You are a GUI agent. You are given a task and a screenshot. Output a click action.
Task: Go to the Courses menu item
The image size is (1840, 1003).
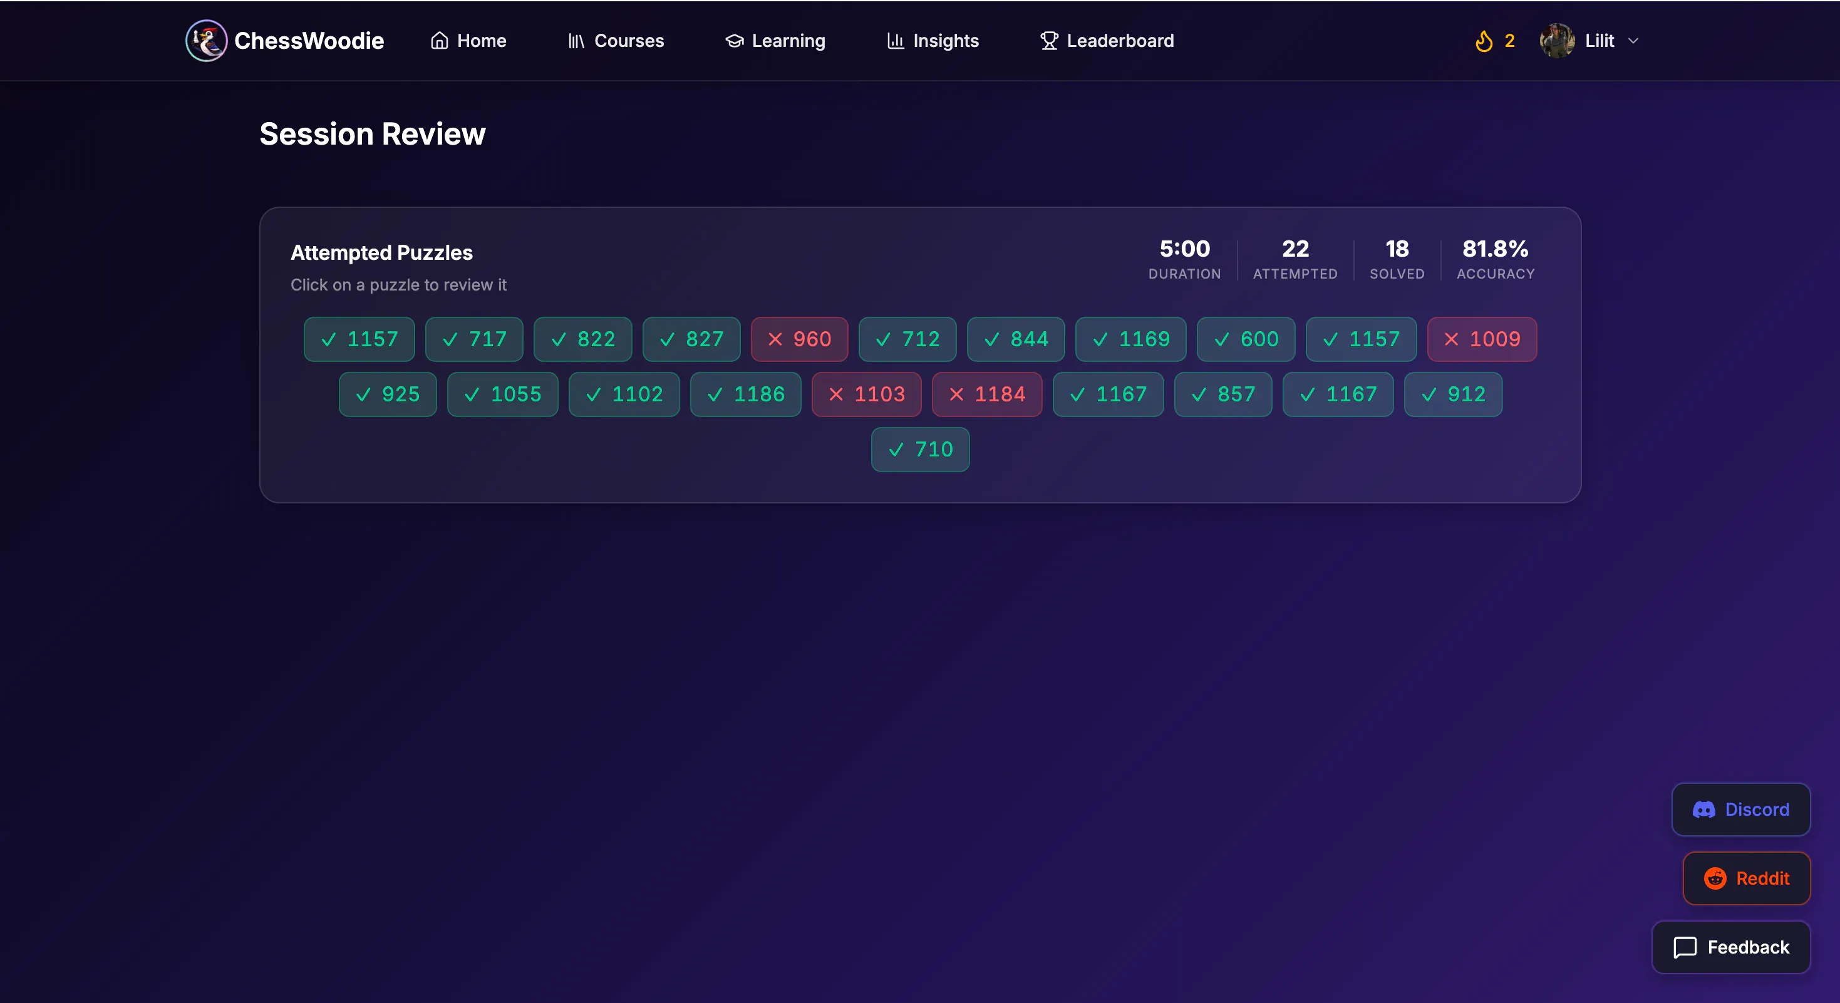[x=616, y=41]
